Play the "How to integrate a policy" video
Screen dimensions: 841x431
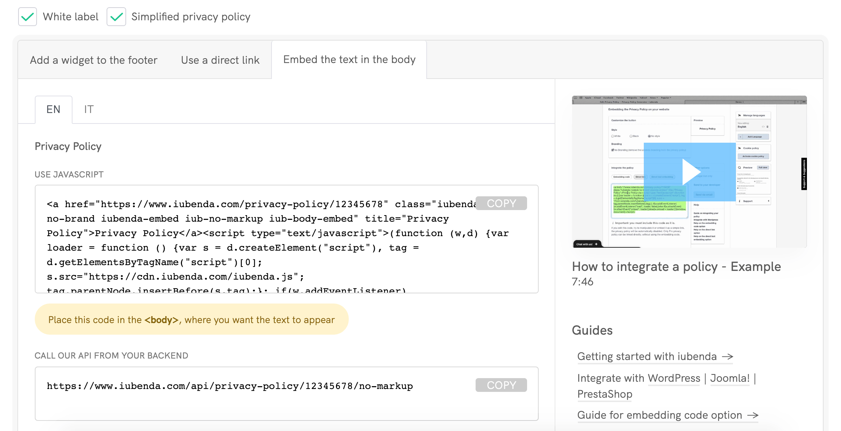691,171
